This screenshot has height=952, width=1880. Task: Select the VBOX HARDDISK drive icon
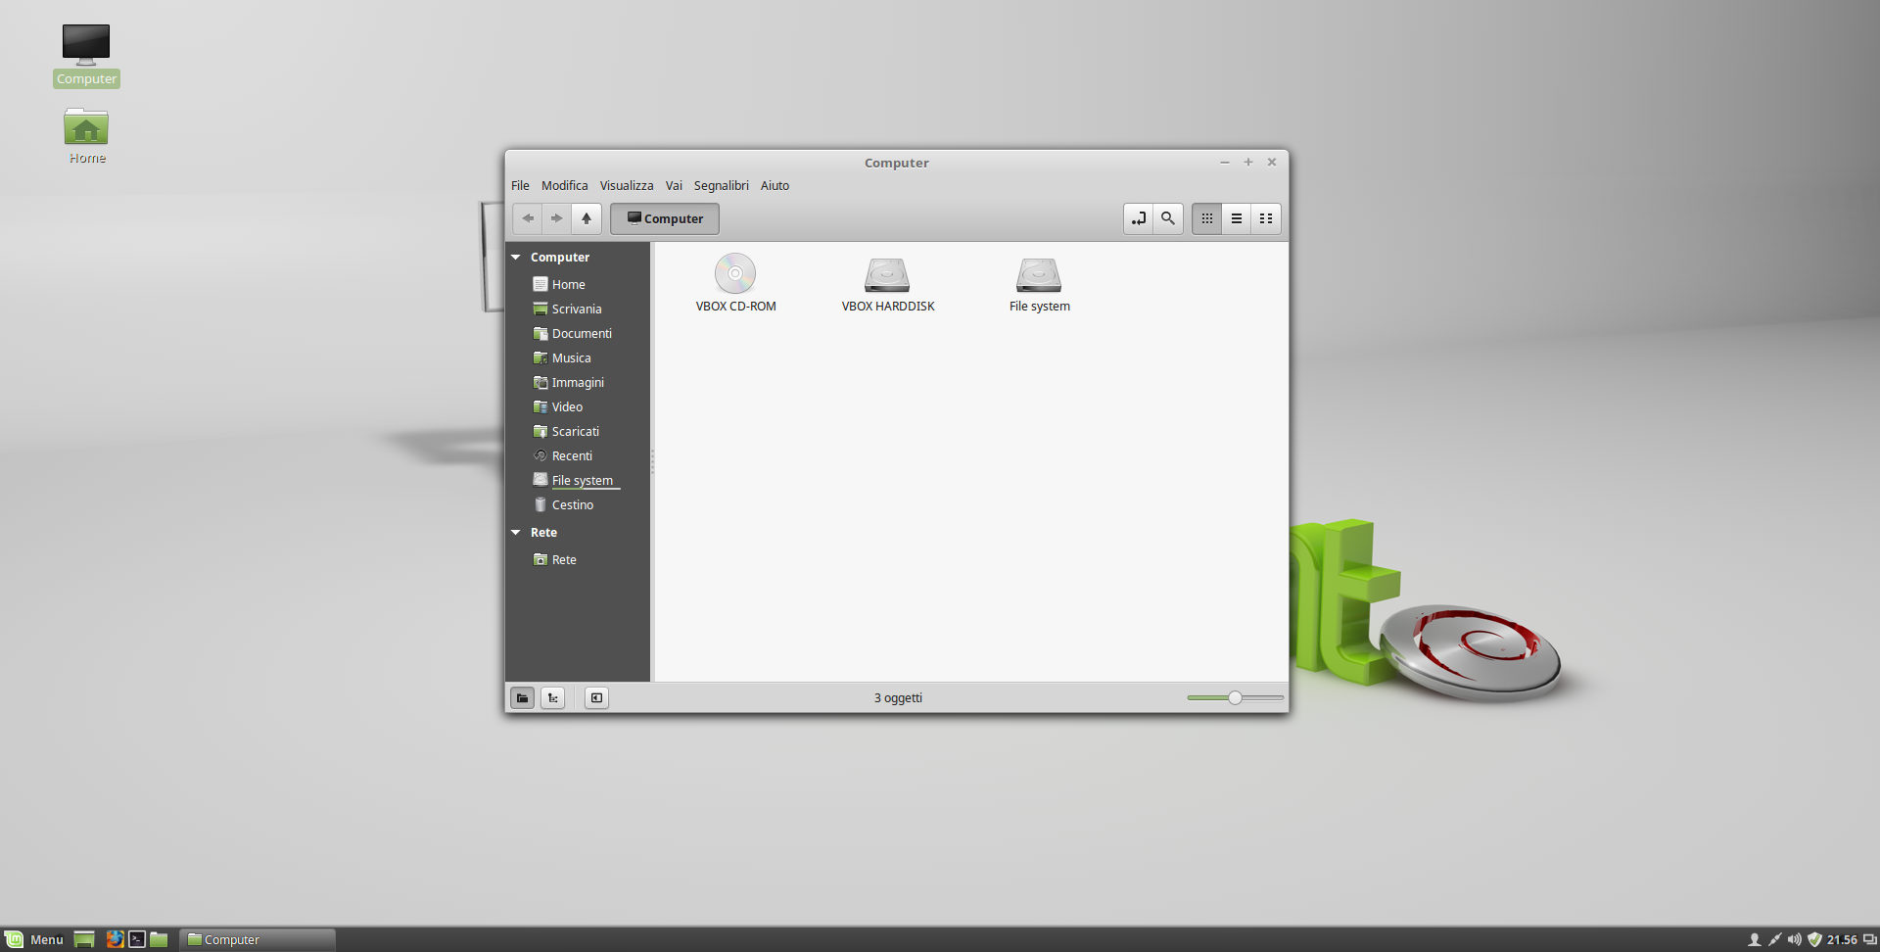click(887, 275)
